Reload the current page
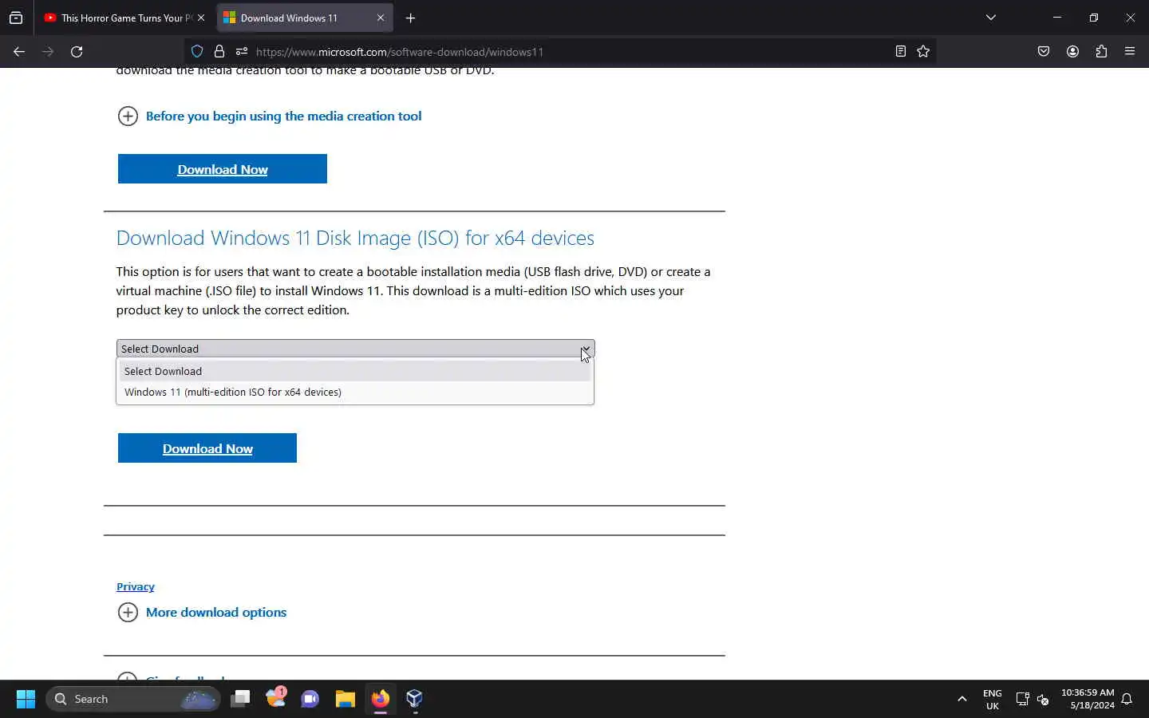Screen dimensions: 1149x718 77,52
